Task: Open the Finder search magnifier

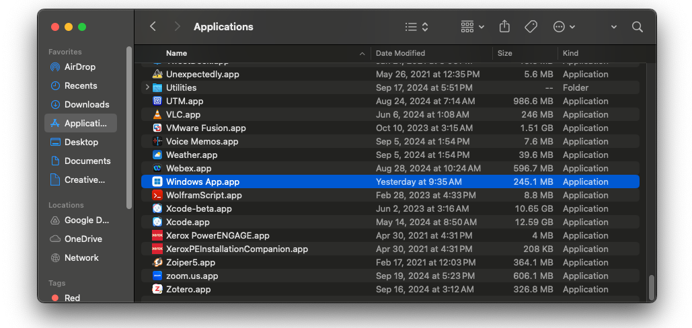Action: pos(637,27)
